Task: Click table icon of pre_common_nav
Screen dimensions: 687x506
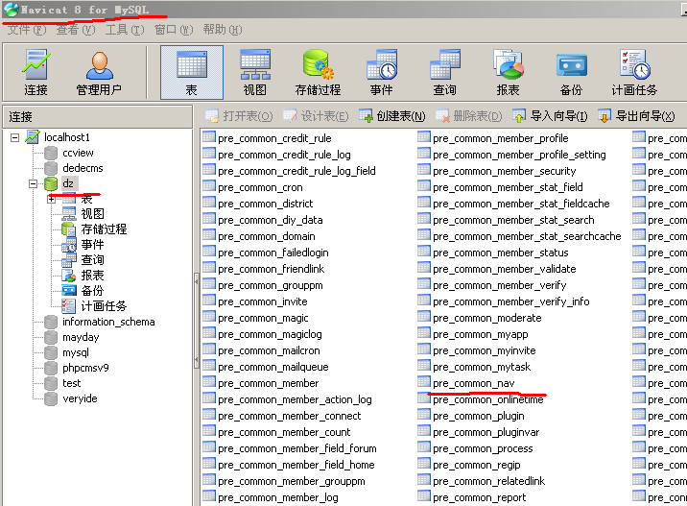Action: click(424, 382)
